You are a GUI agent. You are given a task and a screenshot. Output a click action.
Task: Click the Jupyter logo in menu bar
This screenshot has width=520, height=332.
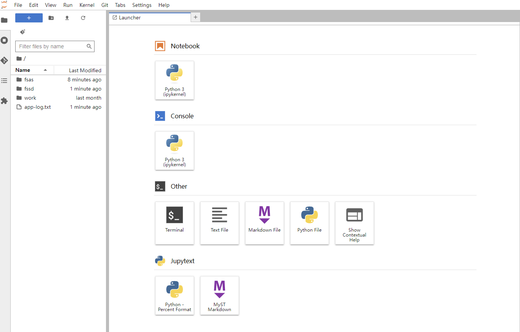(4, 5)
